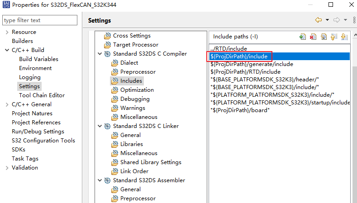
Task: Open Environment page
Action: point(35,68)
